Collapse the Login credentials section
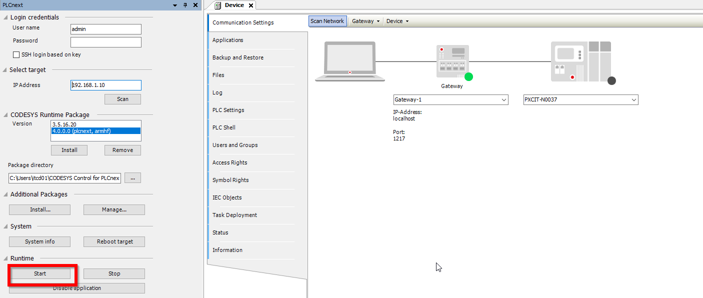703x298 pixels. (x=5, y=17)
